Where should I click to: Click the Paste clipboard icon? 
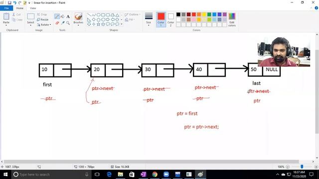point(6,16)
